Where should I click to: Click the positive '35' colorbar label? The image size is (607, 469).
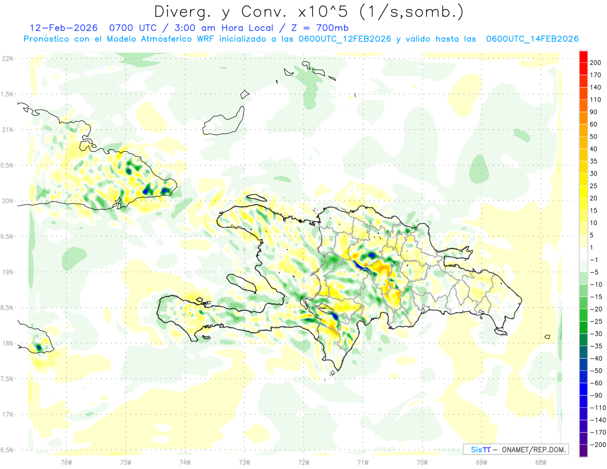(x=594, y=161)
